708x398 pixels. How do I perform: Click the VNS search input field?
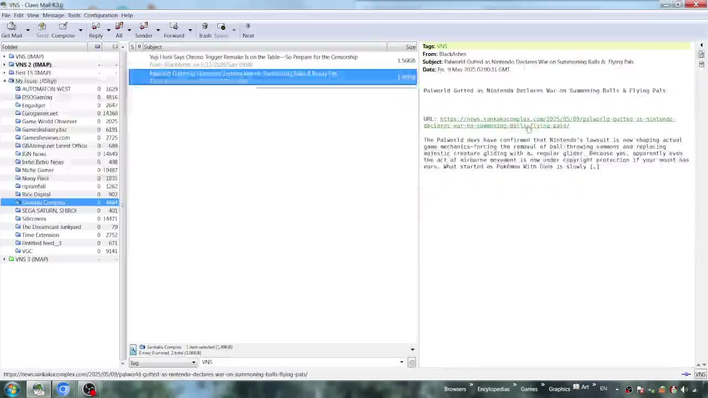[302, 363]
